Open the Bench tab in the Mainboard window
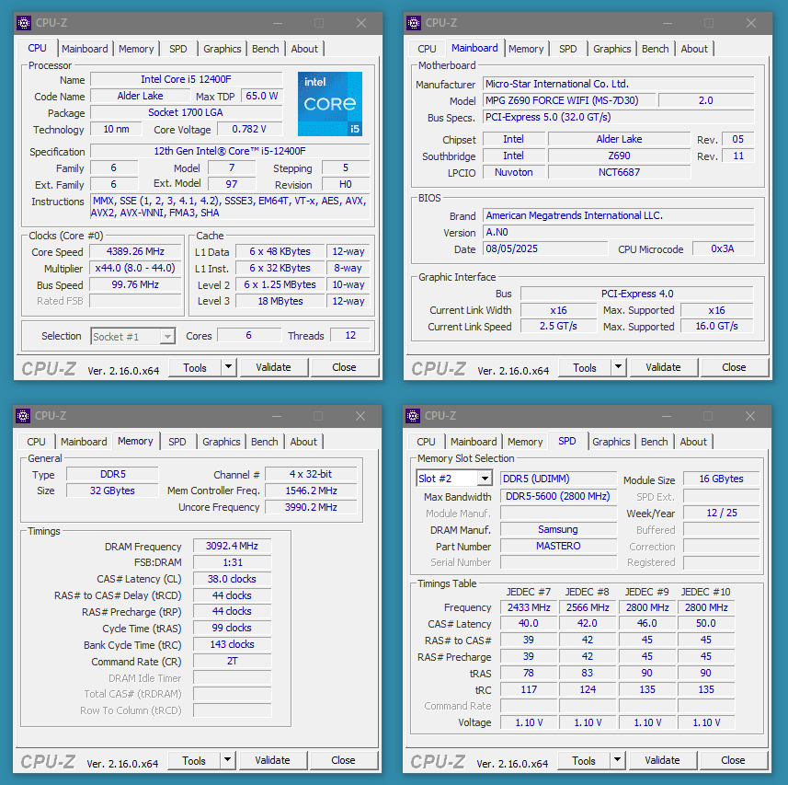 tap(655, 49)
